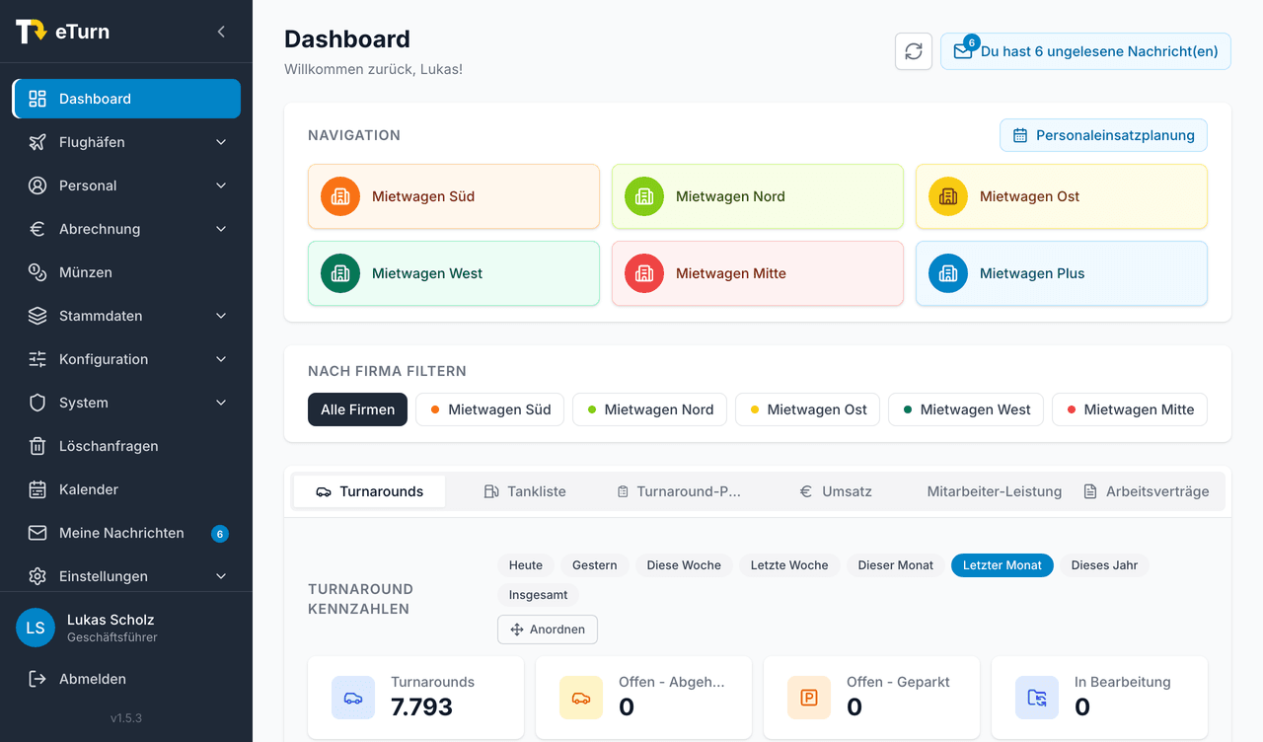Screen dimensions: 1263x742
Task: Collapse the sidebar with the chevron arrow
Action: (x=221, y=32)
